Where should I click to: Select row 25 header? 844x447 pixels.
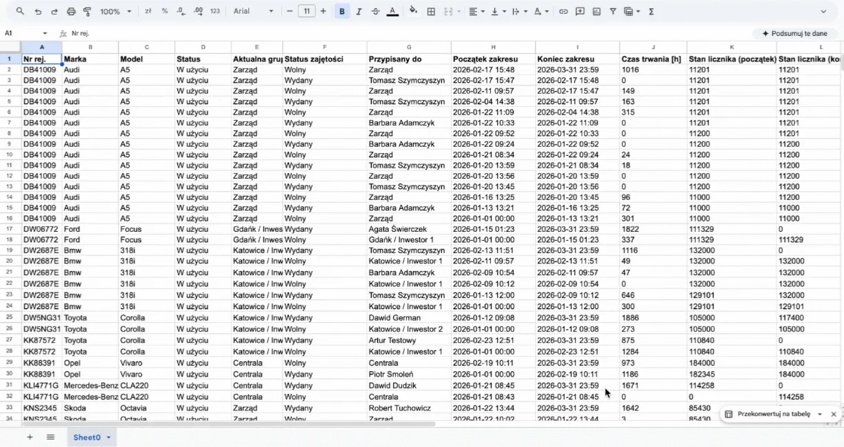click(x=10, y=317)
